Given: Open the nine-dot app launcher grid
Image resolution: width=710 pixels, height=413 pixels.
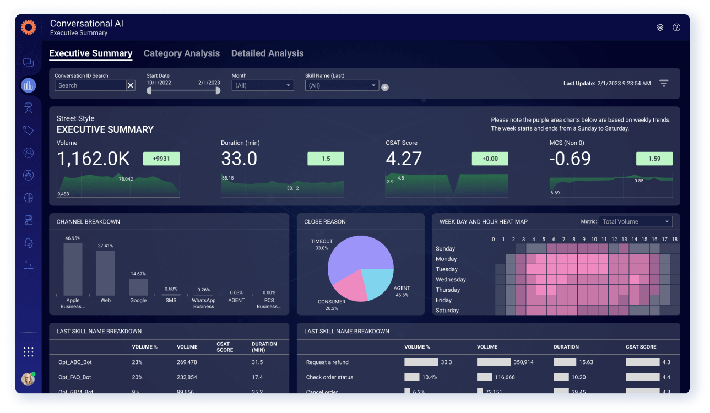Looking at the screenshot, I should [x=29, y=352].
